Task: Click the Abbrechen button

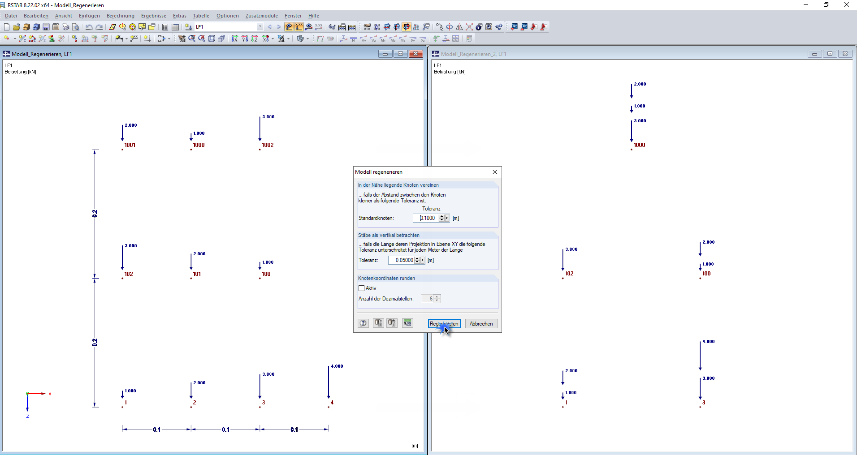Action: click(481, 324)
